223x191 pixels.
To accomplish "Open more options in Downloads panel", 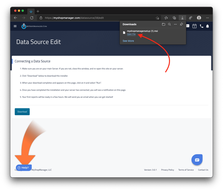I will pyautogui.click(x=175, y=24).
